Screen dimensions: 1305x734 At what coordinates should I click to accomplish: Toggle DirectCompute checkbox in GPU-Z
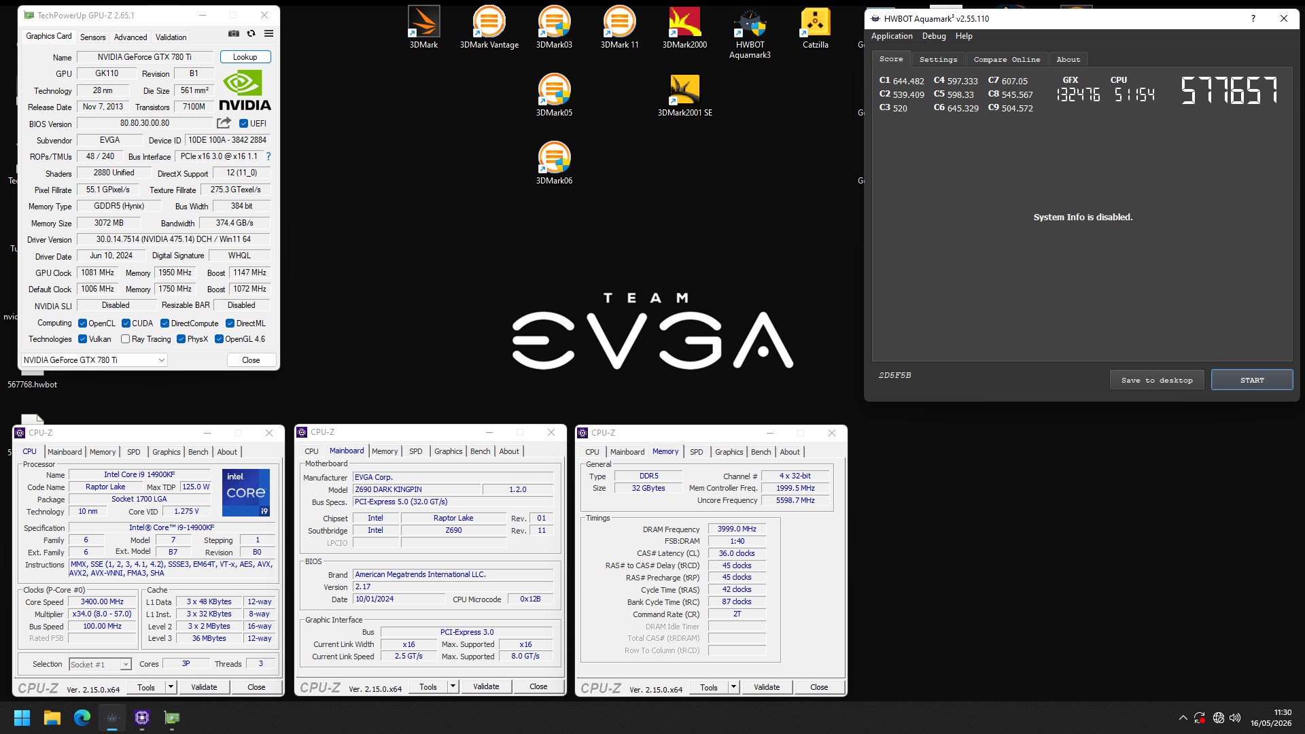click(164, 324)
